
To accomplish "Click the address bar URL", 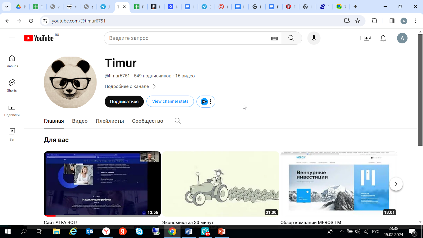I will tap(79, 21).
